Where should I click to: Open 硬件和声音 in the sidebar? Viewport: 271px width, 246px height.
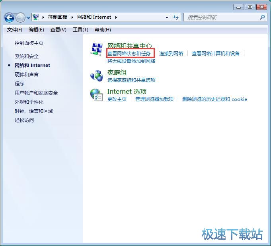(x=27, y=75)
